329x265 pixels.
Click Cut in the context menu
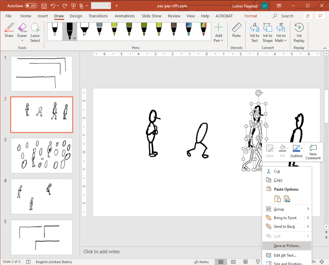click(x=277, y=171)
